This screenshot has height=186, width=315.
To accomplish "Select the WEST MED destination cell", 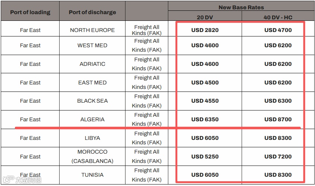I will (92, 45).
